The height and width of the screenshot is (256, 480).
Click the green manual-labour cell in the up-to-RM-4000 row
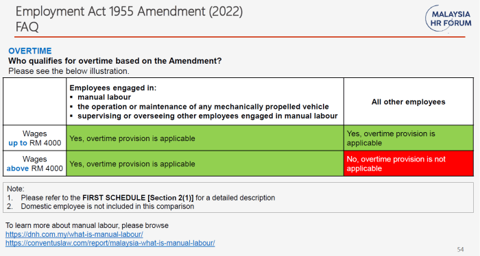[x=205, y=138]
